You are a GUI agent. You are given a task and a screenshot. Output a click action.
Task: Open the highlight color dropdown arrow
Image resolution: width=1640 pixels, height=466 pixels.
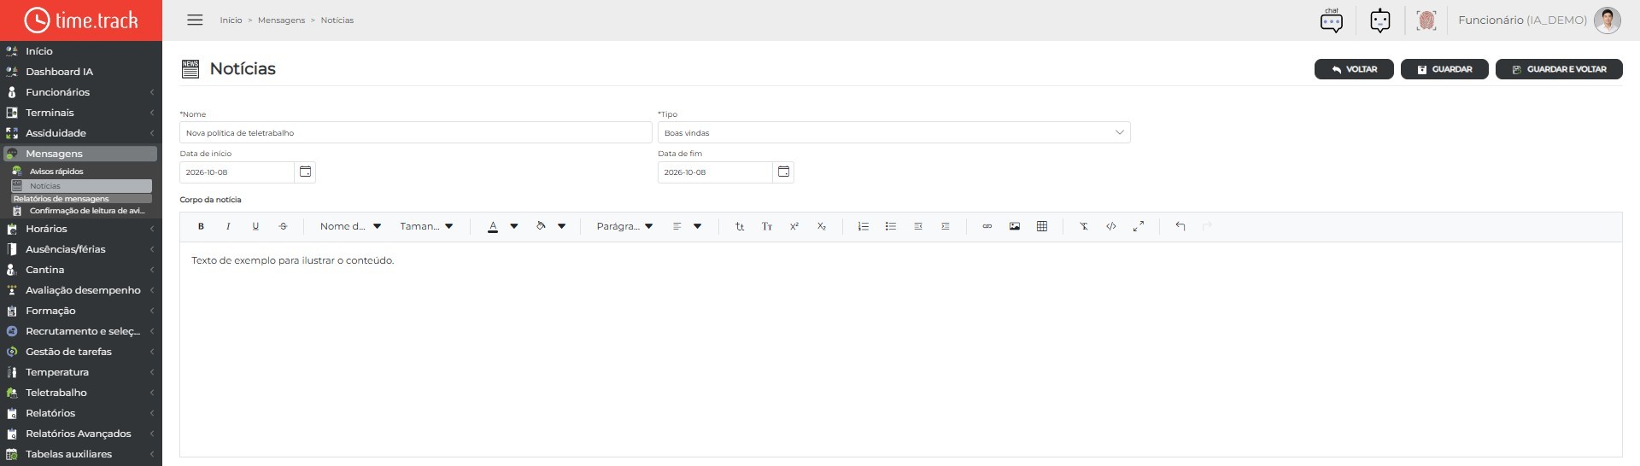pos(562,226)
